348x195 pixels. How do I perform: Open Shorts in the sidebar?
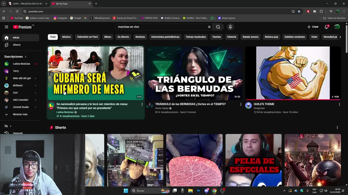pos(21,45)
